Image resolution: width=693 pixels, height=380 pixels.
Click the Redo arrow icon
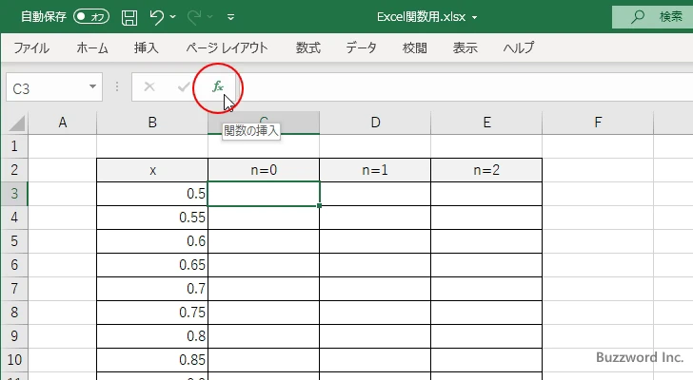(194, 17)
